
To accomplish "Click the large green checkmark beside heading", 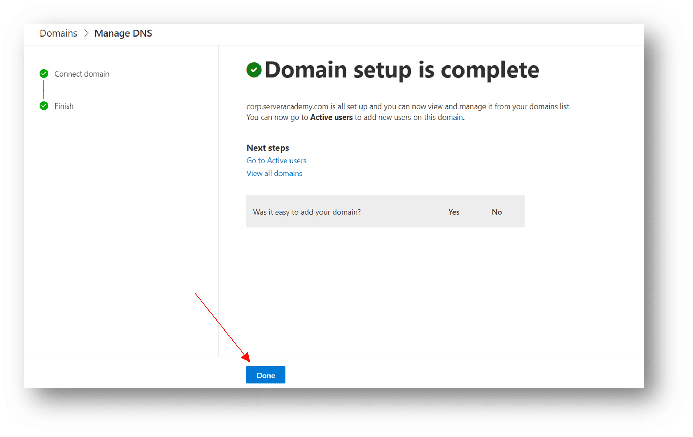I will tap(254, 70).
